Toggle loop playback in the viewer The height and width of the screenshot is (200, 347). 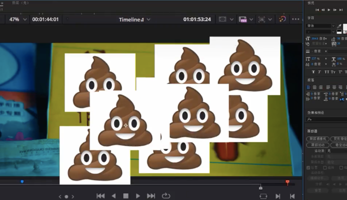tap(166, 196)
